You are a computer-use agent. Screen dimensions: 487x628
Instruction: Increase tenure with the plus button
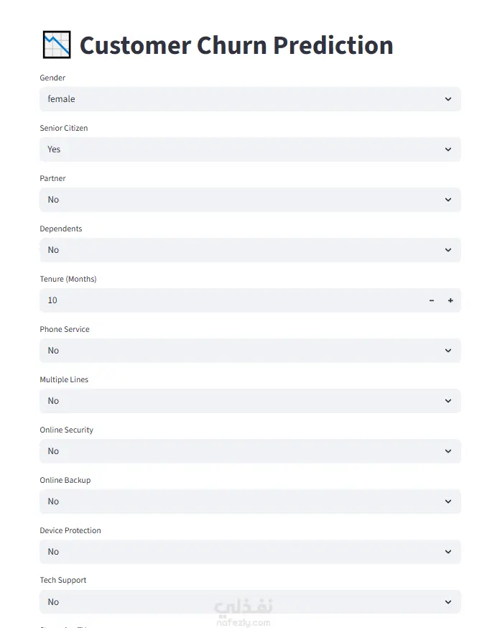(x=450, y=300)
